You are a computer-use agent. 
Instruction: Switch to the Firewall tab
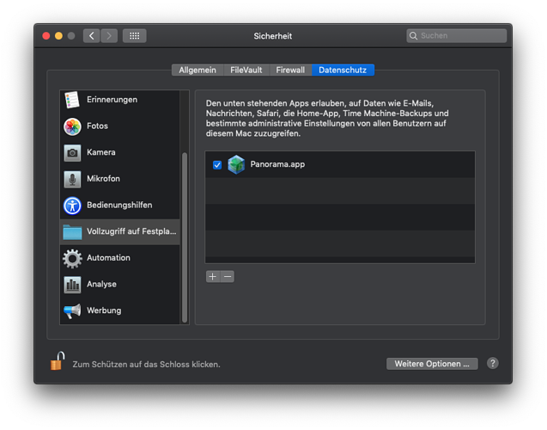290,70
